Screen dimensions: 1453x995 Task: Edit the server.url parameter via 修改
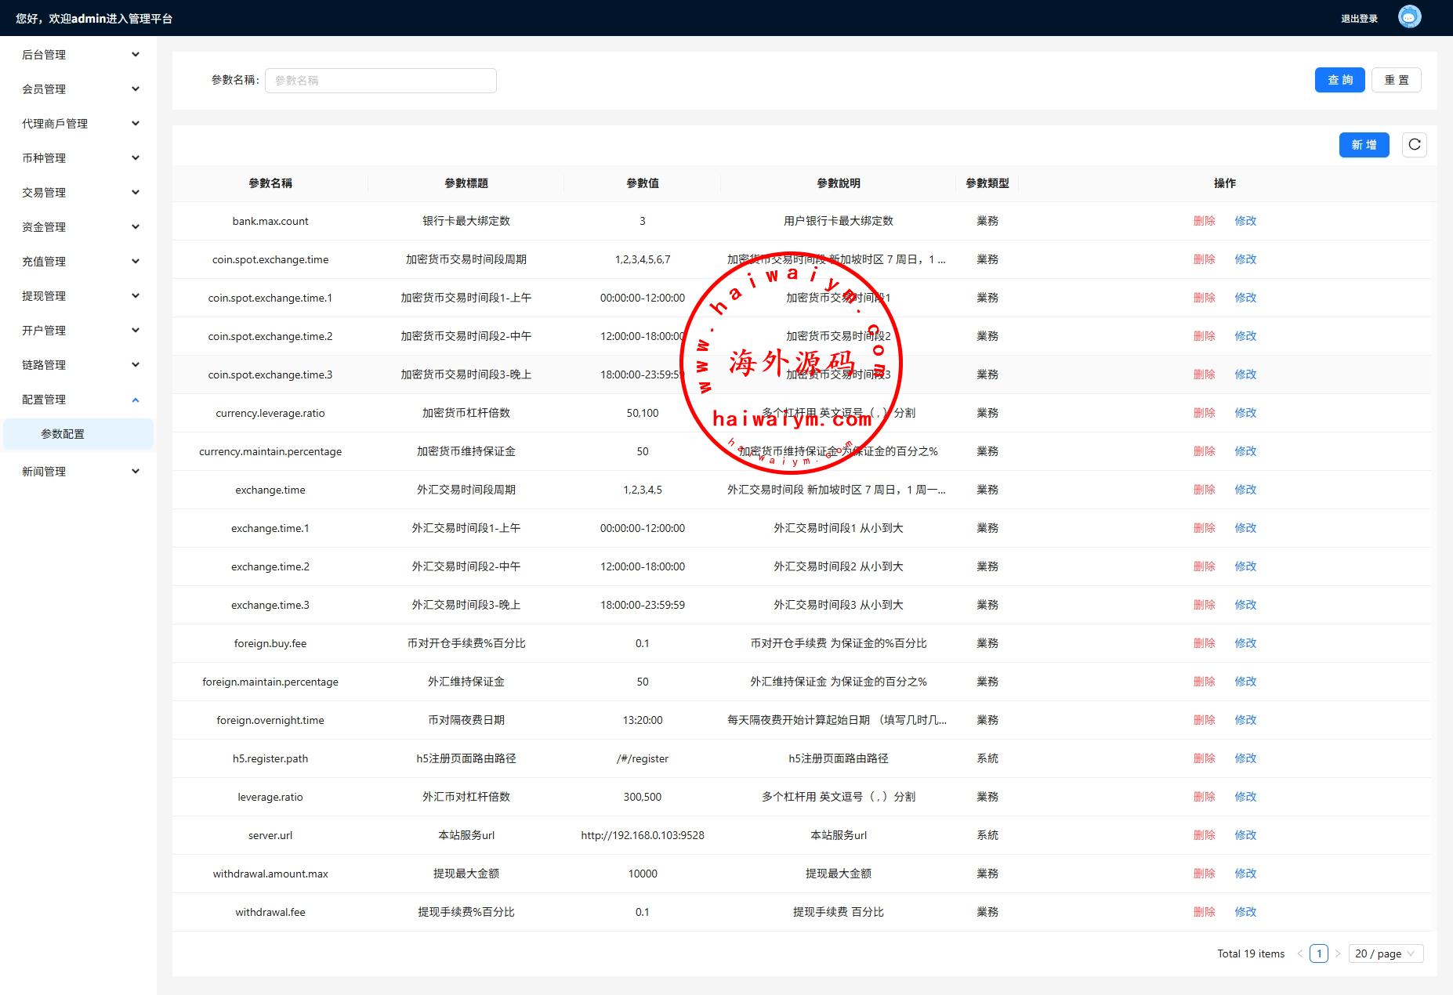[1245, 835]
